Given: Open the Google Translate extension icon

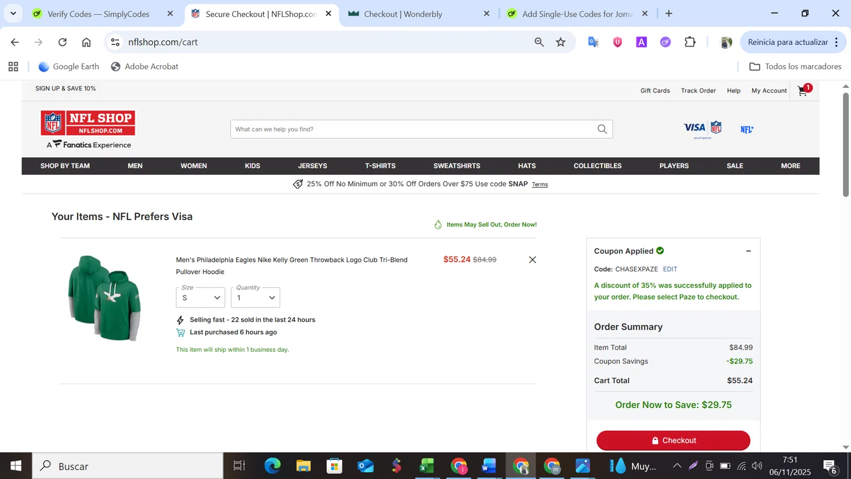Looking at the screenshot, I should [593, 42].
